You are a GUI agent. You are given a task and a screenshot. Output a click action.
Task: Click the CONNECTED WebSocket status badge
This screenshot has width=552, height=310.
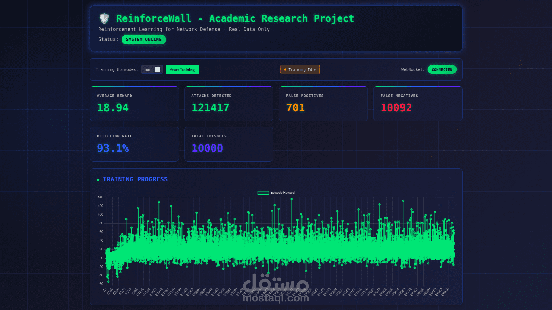pyautogui.click(x=442, y=69)
